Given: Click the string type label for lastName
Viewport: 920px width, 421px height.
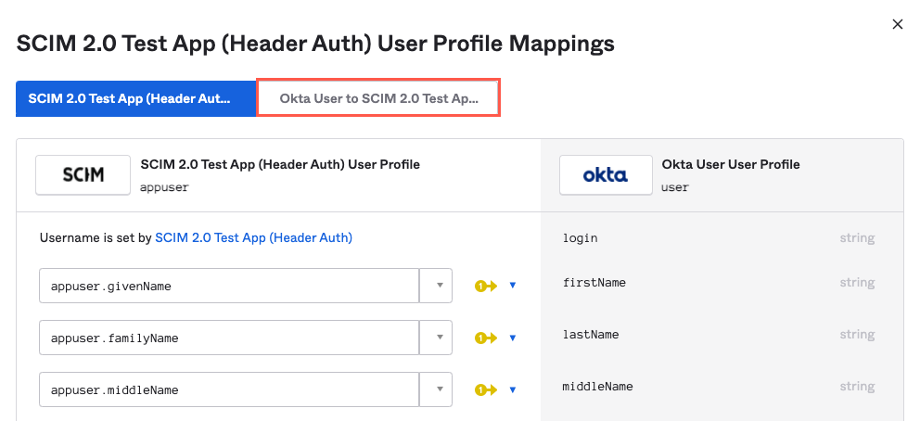Looking at the screenshot, I should click(x=857, y=334).
